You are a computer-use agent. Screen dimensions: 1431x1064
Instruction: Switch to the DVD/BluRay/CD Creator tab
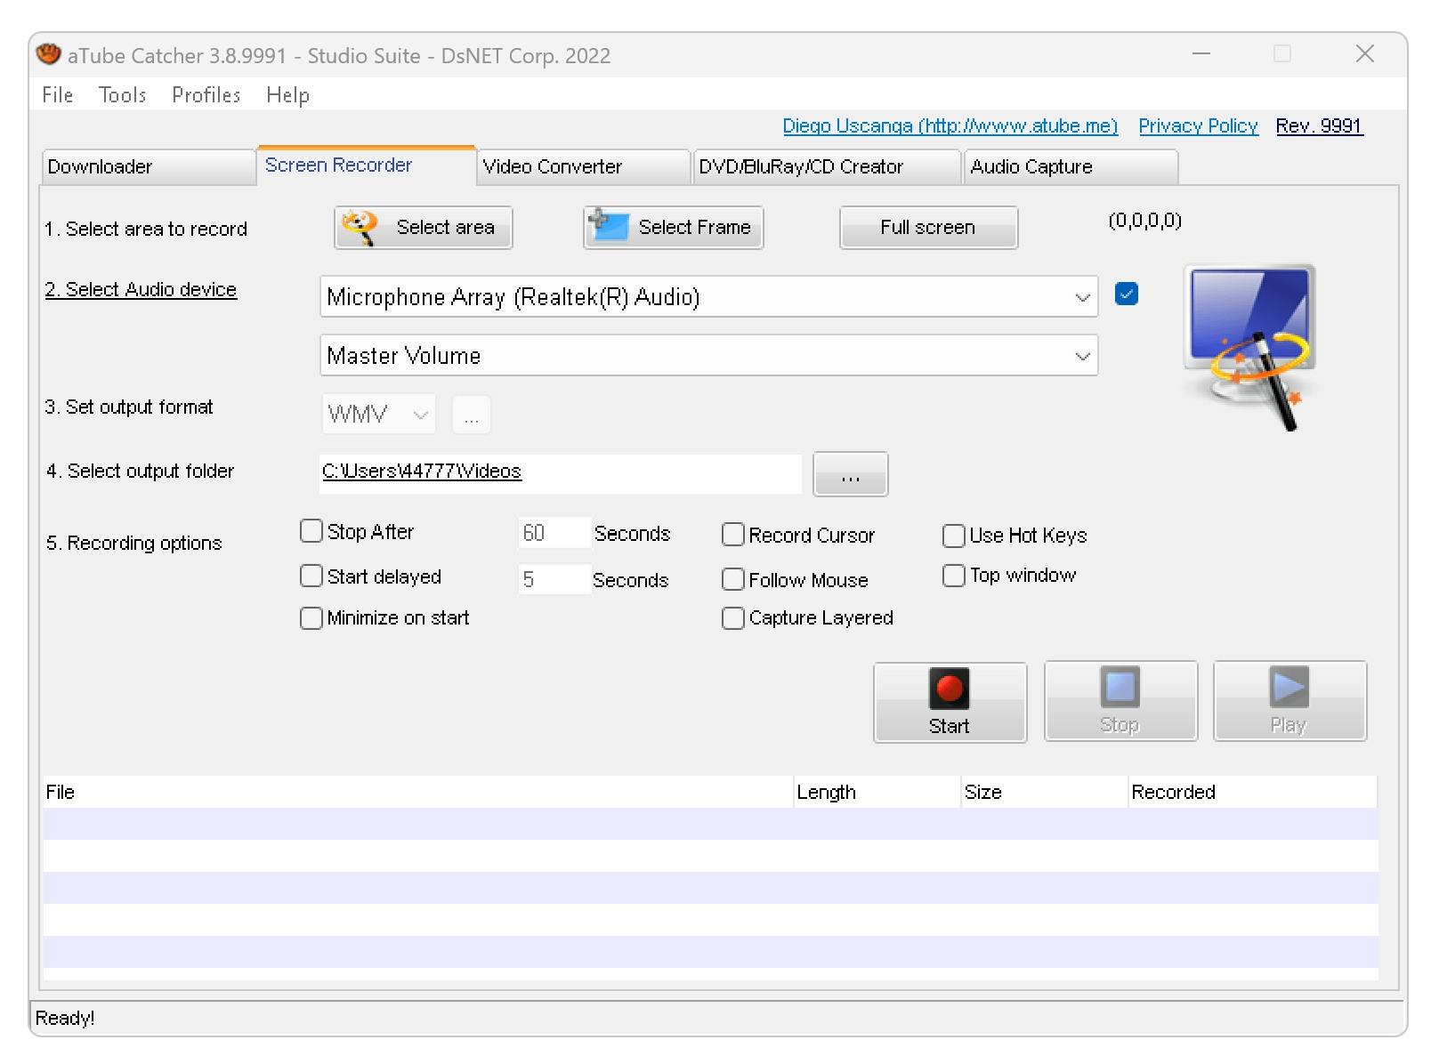[827, 167]
